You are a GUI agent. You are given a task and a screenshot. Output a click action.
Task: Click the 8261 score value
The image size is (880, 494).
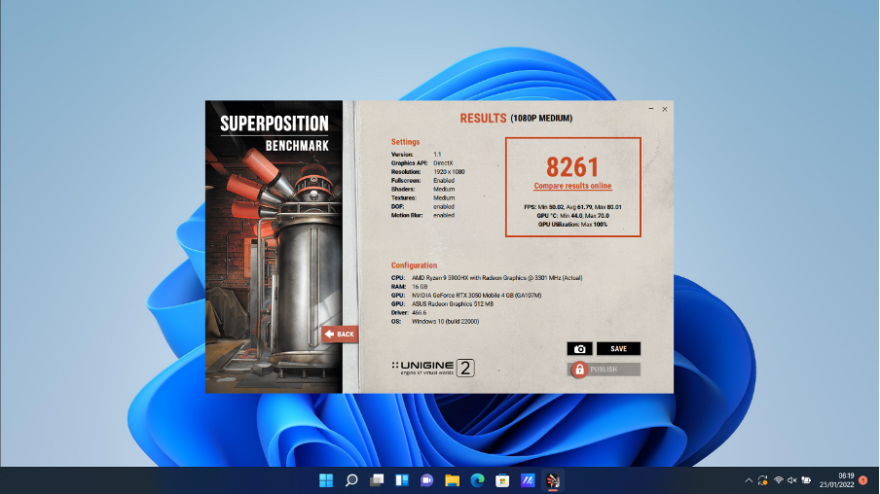tap(572, 166)
